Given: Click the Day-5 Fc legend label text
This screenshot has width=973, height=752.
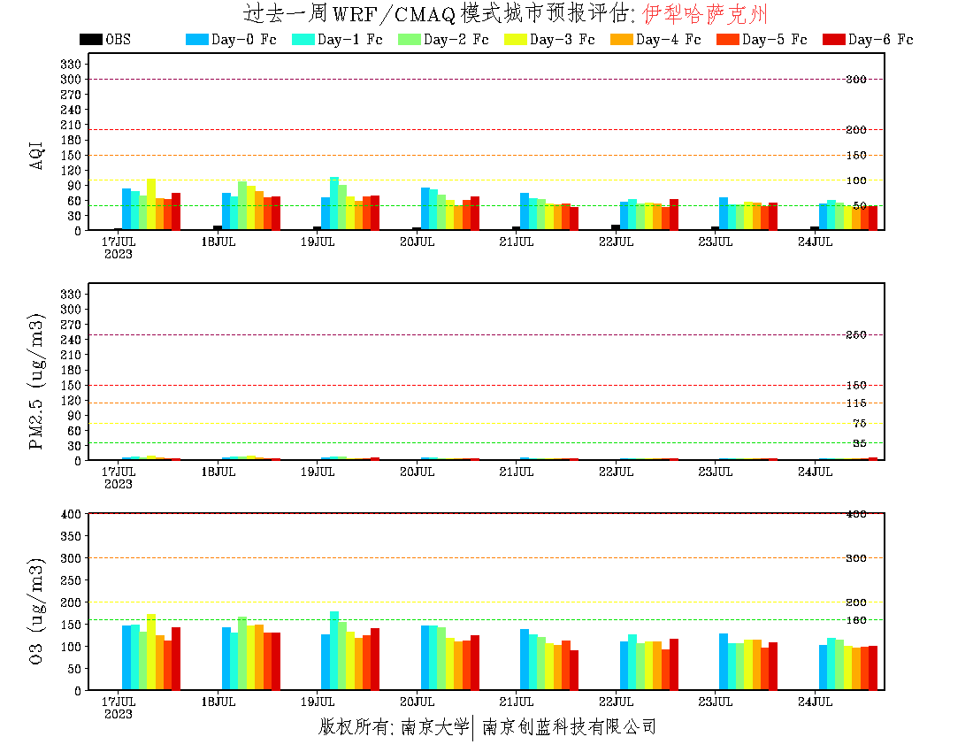Looking at the screenshot, I should click(774, 40).
